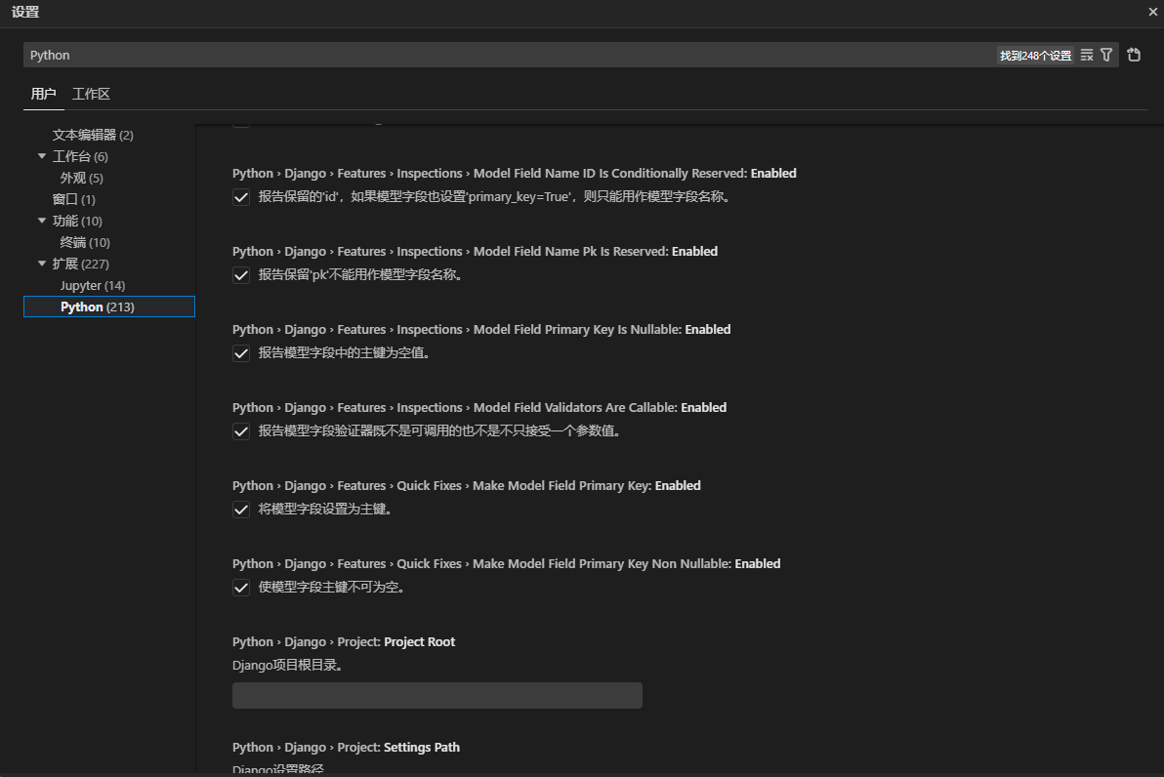The width and height of the screenshot is (1164, 777).
Task: Toggle Model Field Name Pk Is Reserved checkbox
Action: pos(241,275)
